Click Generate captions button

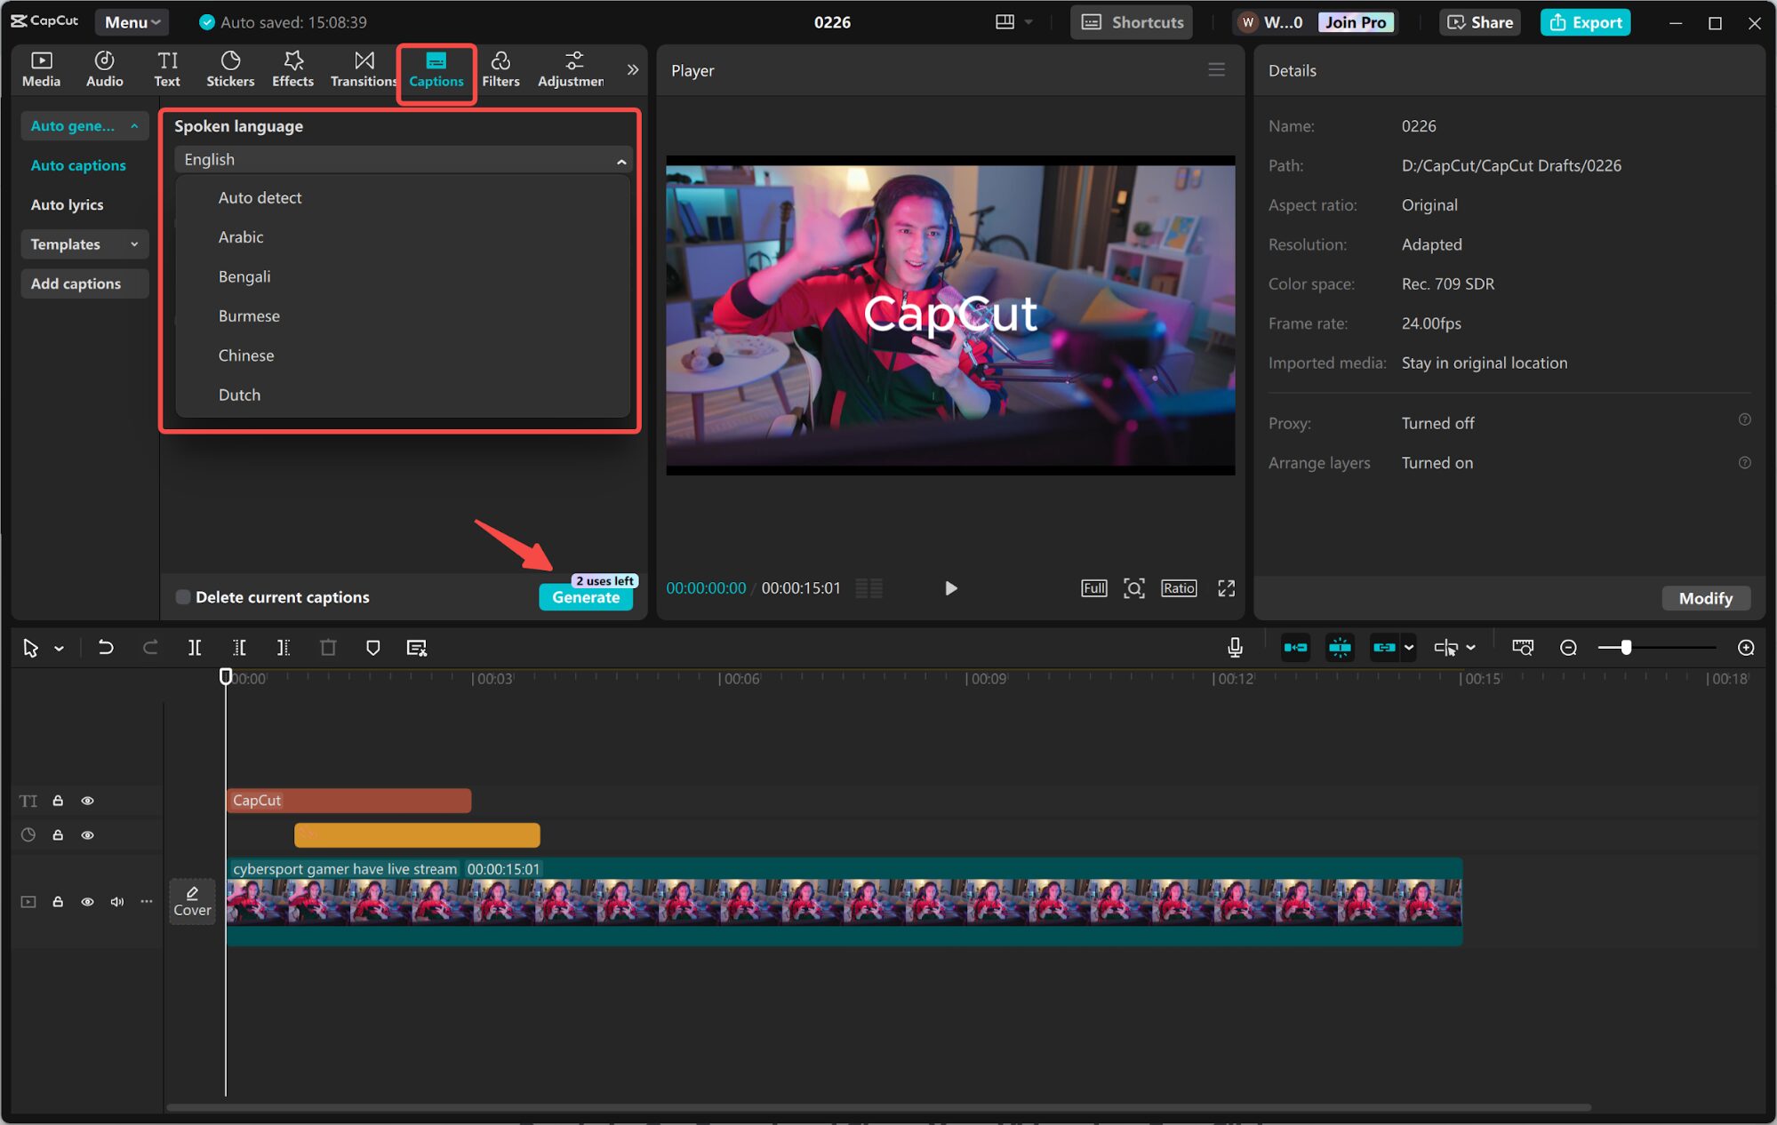tap(586, 597)
